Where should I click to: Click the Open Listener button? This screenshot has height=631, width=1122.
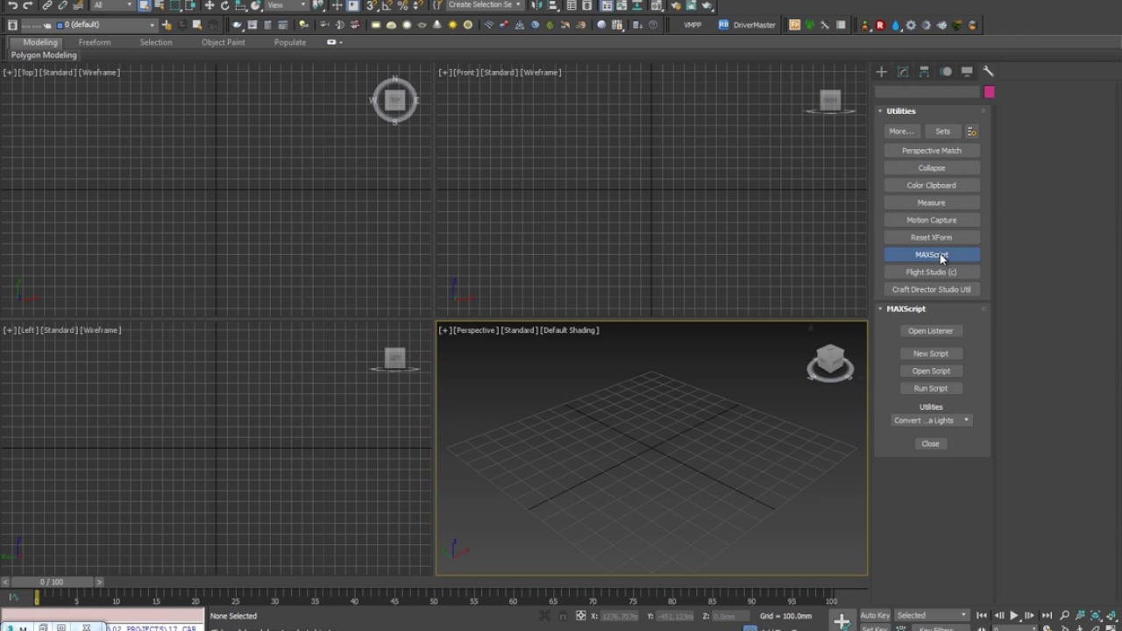pyautogui.click(x=930, y=331)
